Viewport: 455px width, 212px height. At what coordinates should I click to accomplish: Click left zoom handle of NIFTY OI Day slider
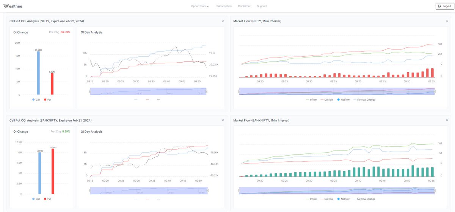tap(90, 91)
